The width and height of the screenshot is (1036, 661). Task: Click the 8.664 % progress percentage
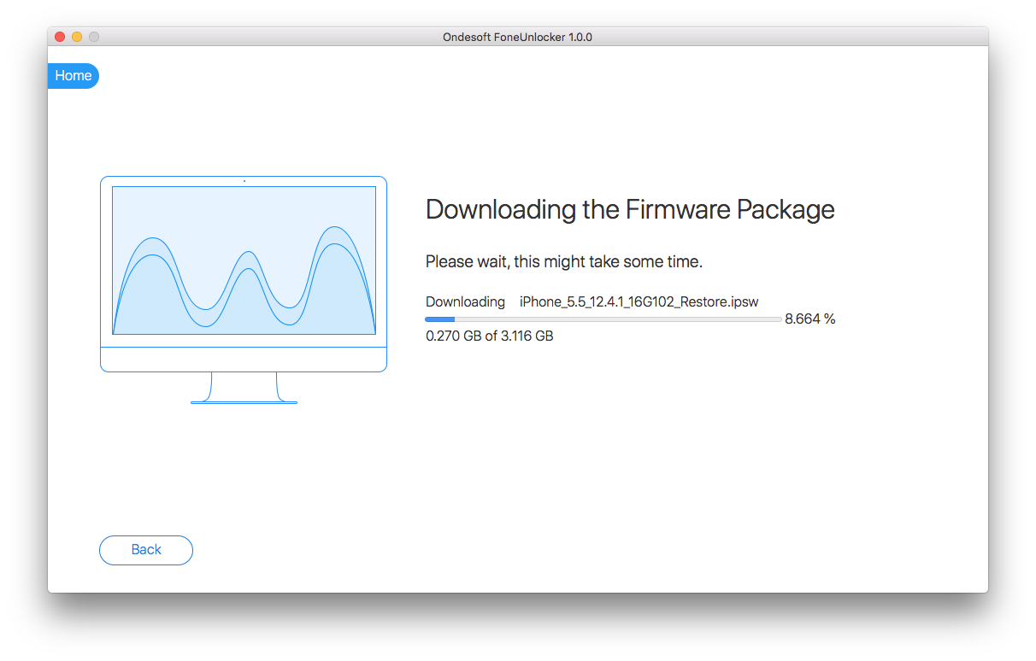pyautogui.click(x=810, y=319)
